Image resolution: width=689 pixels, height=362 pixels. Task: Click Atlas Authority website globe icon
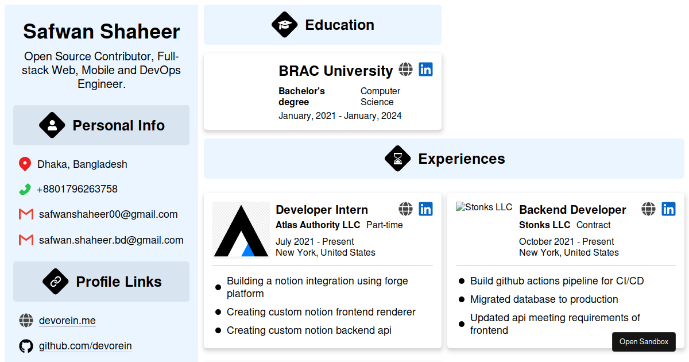[x=405, y=209]
